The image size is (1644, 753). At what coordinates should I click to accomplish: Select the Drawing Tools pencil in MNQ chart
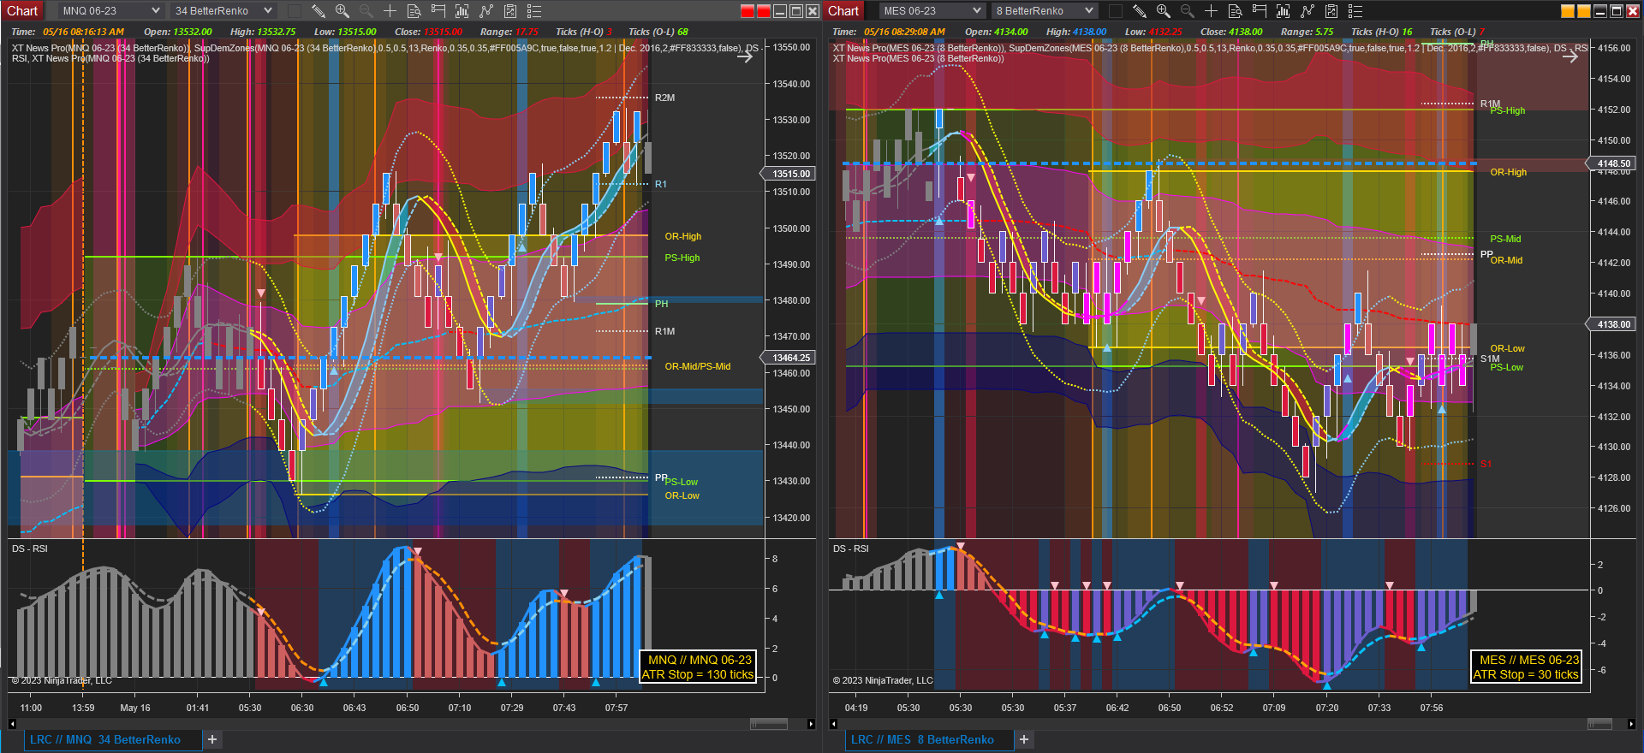[x=319, y=11]
